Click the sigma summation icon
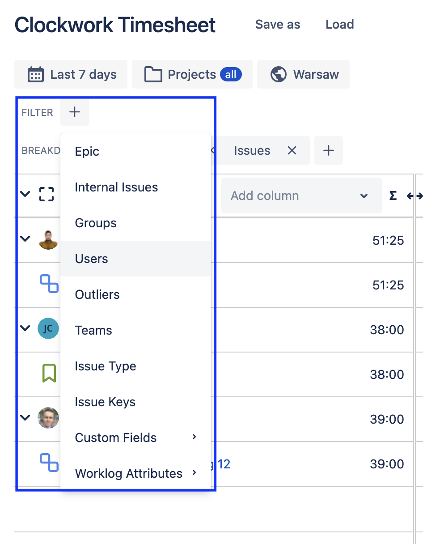The image size is (423, 544). [x=393, y=196]
